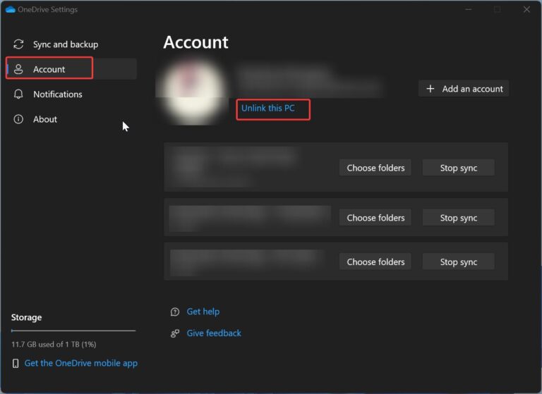Select the Account sidebar item
542x394 pixels.
71,69
